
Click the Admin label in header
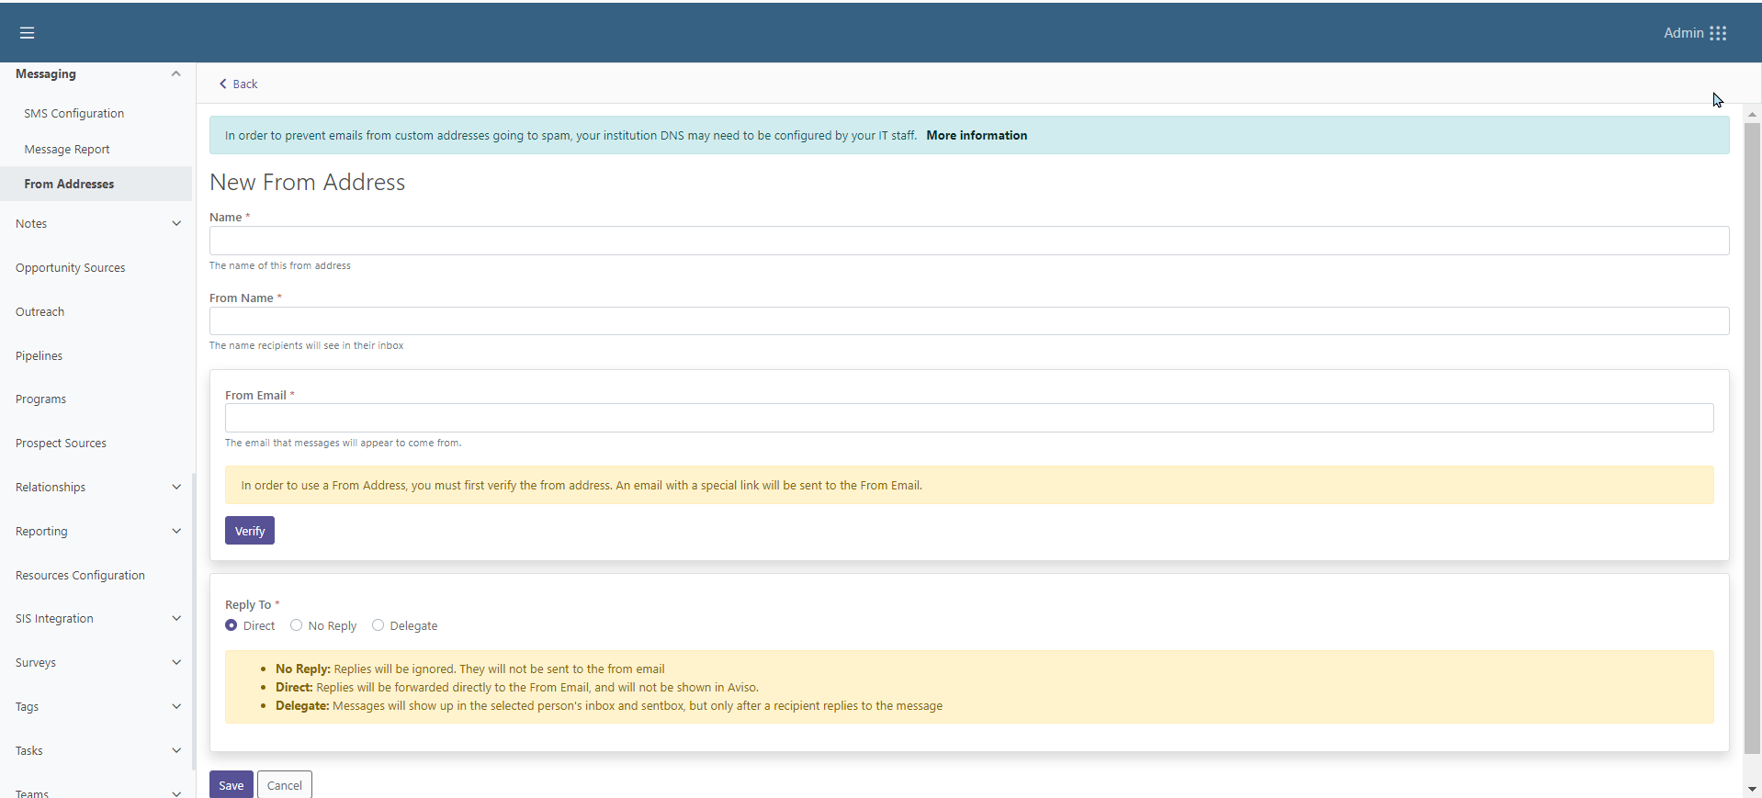pyautogui.click(x=1684, y=33)
